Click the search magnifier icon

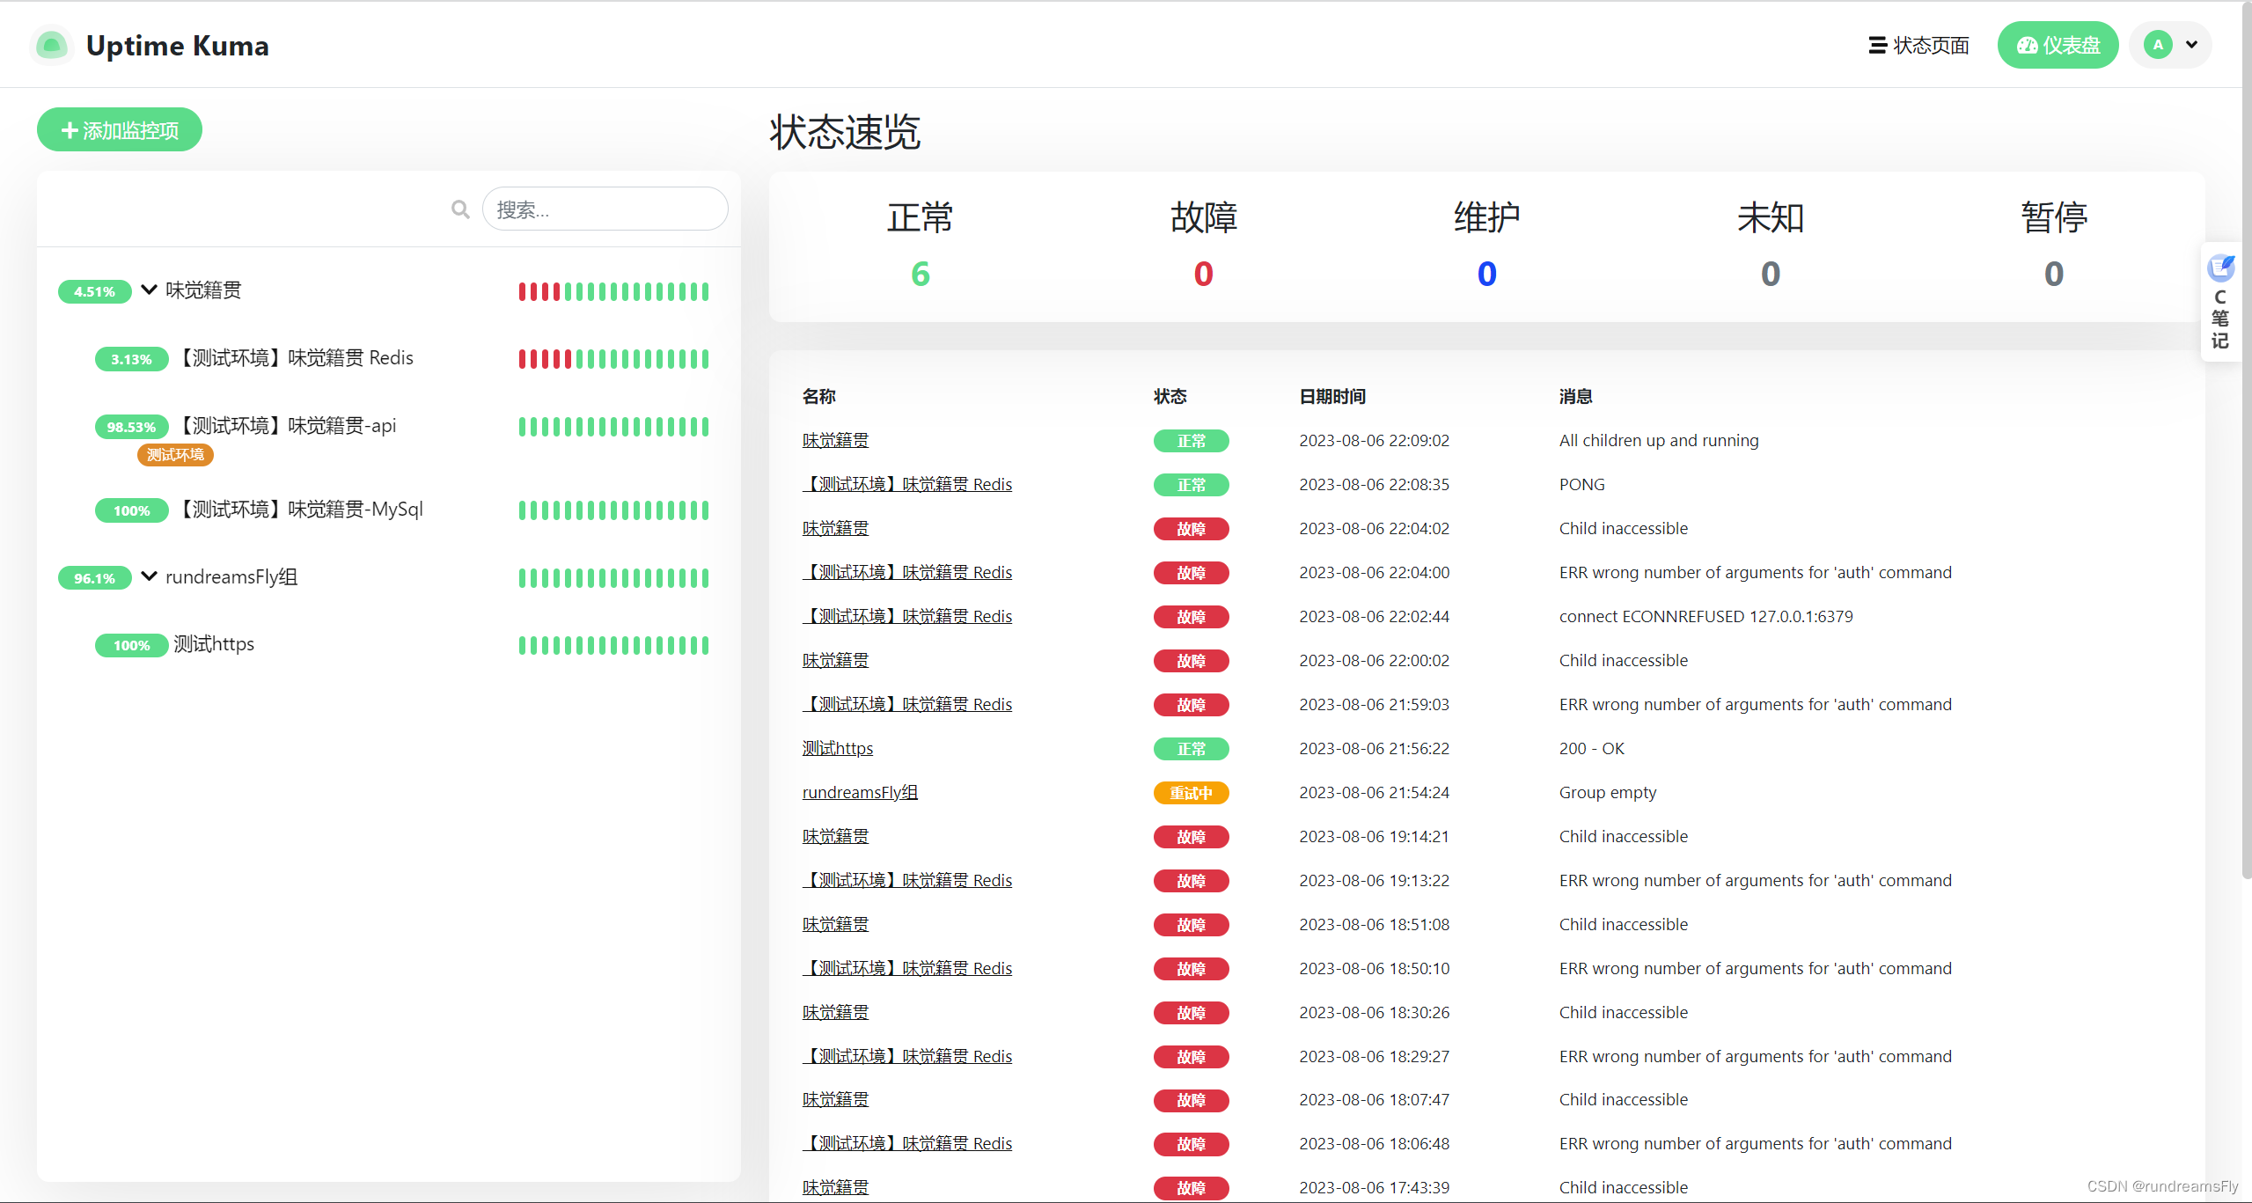(460, 209)
